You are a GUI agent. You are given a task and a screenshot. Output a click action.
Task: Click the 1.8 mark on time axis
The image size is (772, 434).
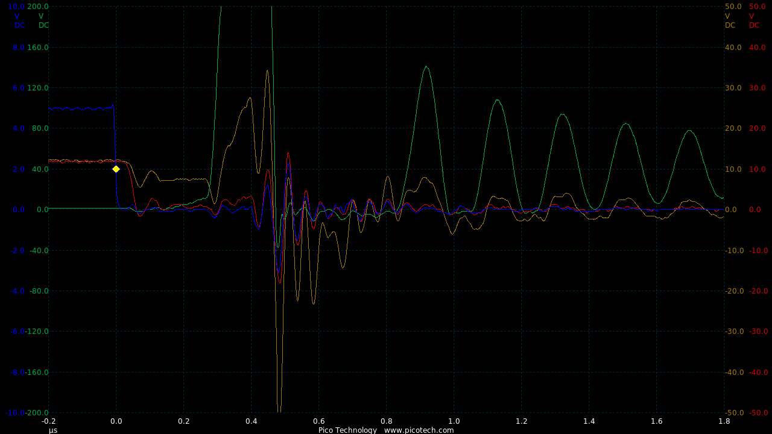pos(724,422)
